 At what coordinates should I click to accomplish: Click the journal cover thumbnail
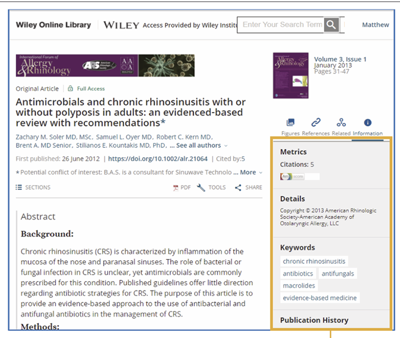tap(291, 75)
